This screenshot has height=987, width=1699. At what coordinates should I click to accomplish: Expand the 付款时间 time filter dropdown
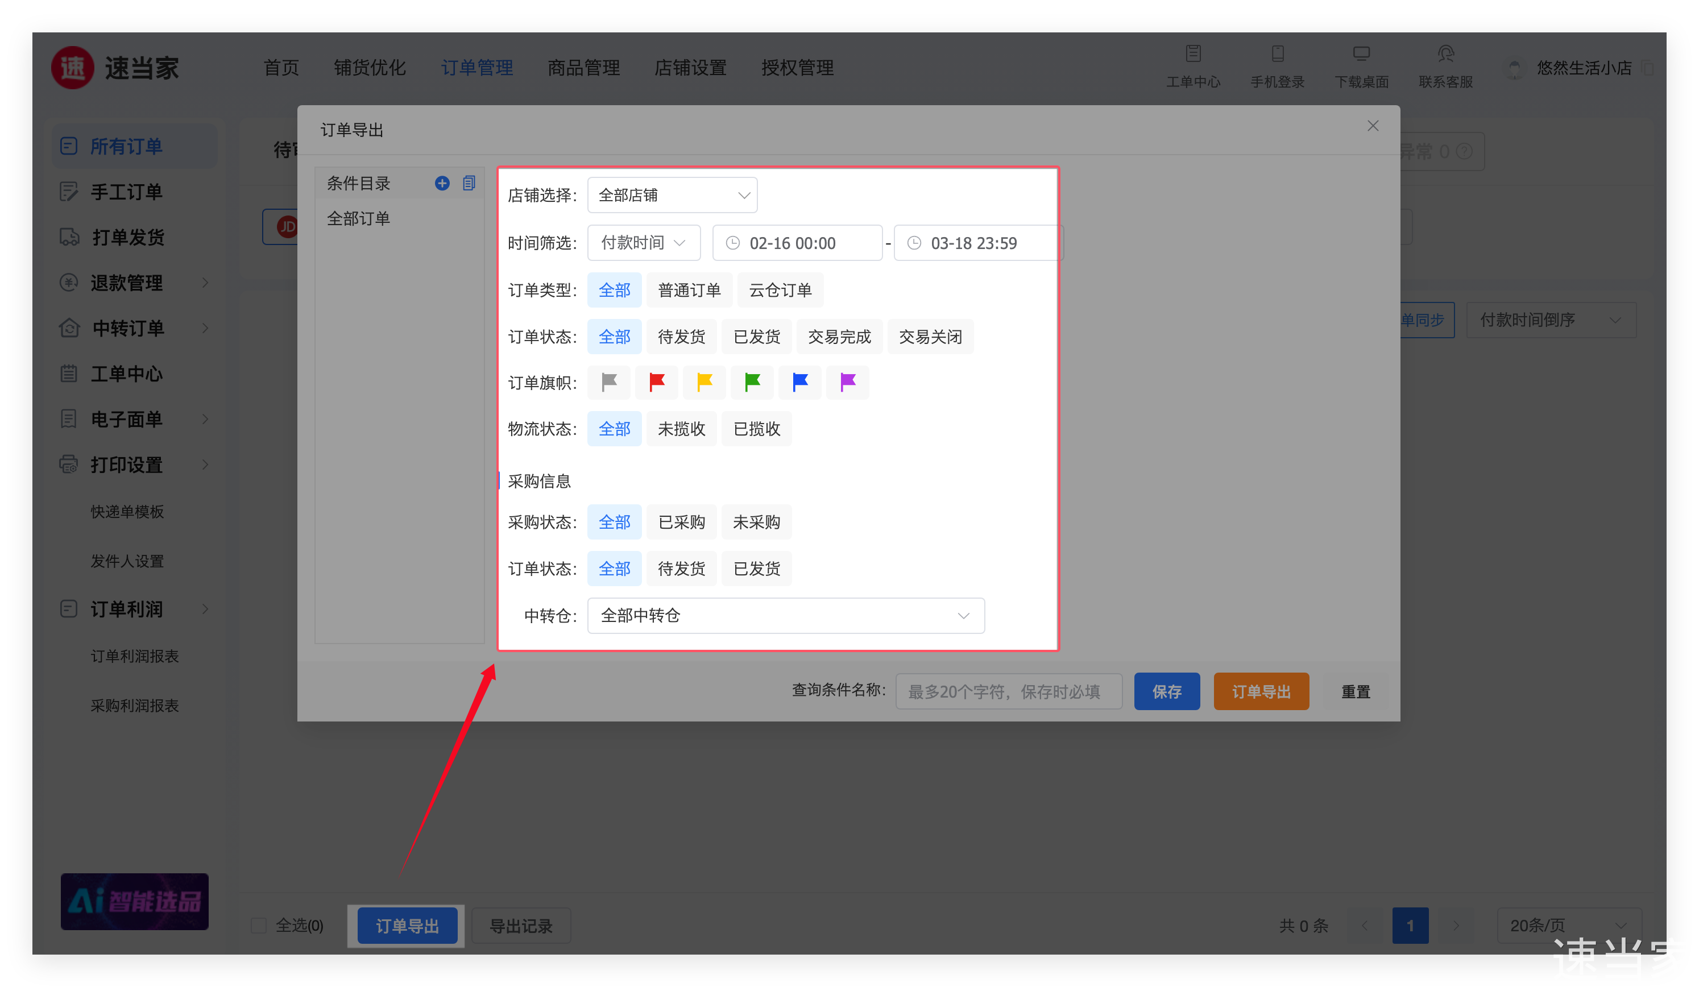(643, 243)
